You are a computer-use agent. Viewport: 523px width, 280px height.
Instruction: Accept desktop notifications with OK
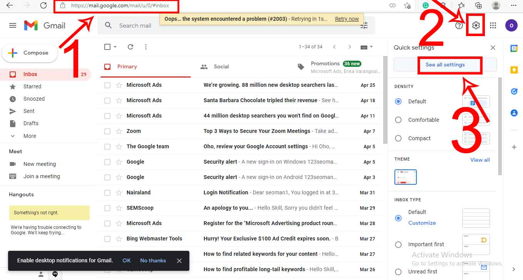pos(127,260)
